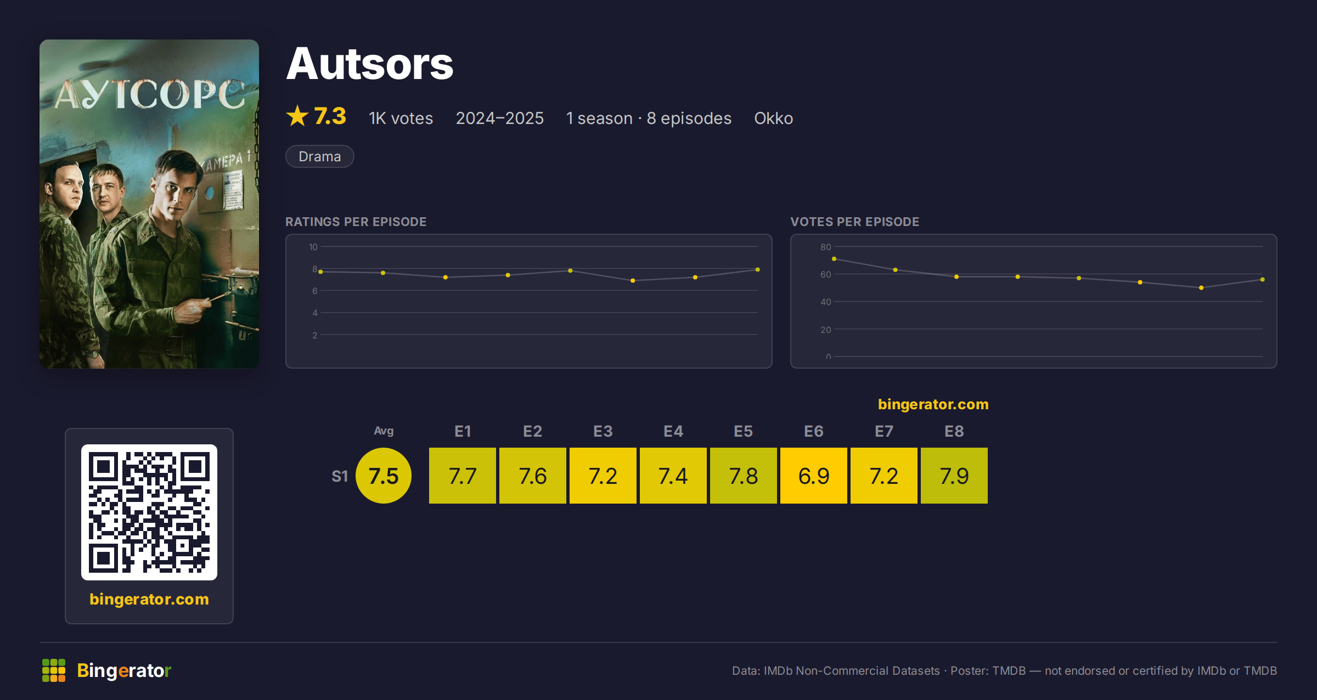1317x700 pixels.
Task: Open the Autsors poster thumbnail
Action: point(149,204)
